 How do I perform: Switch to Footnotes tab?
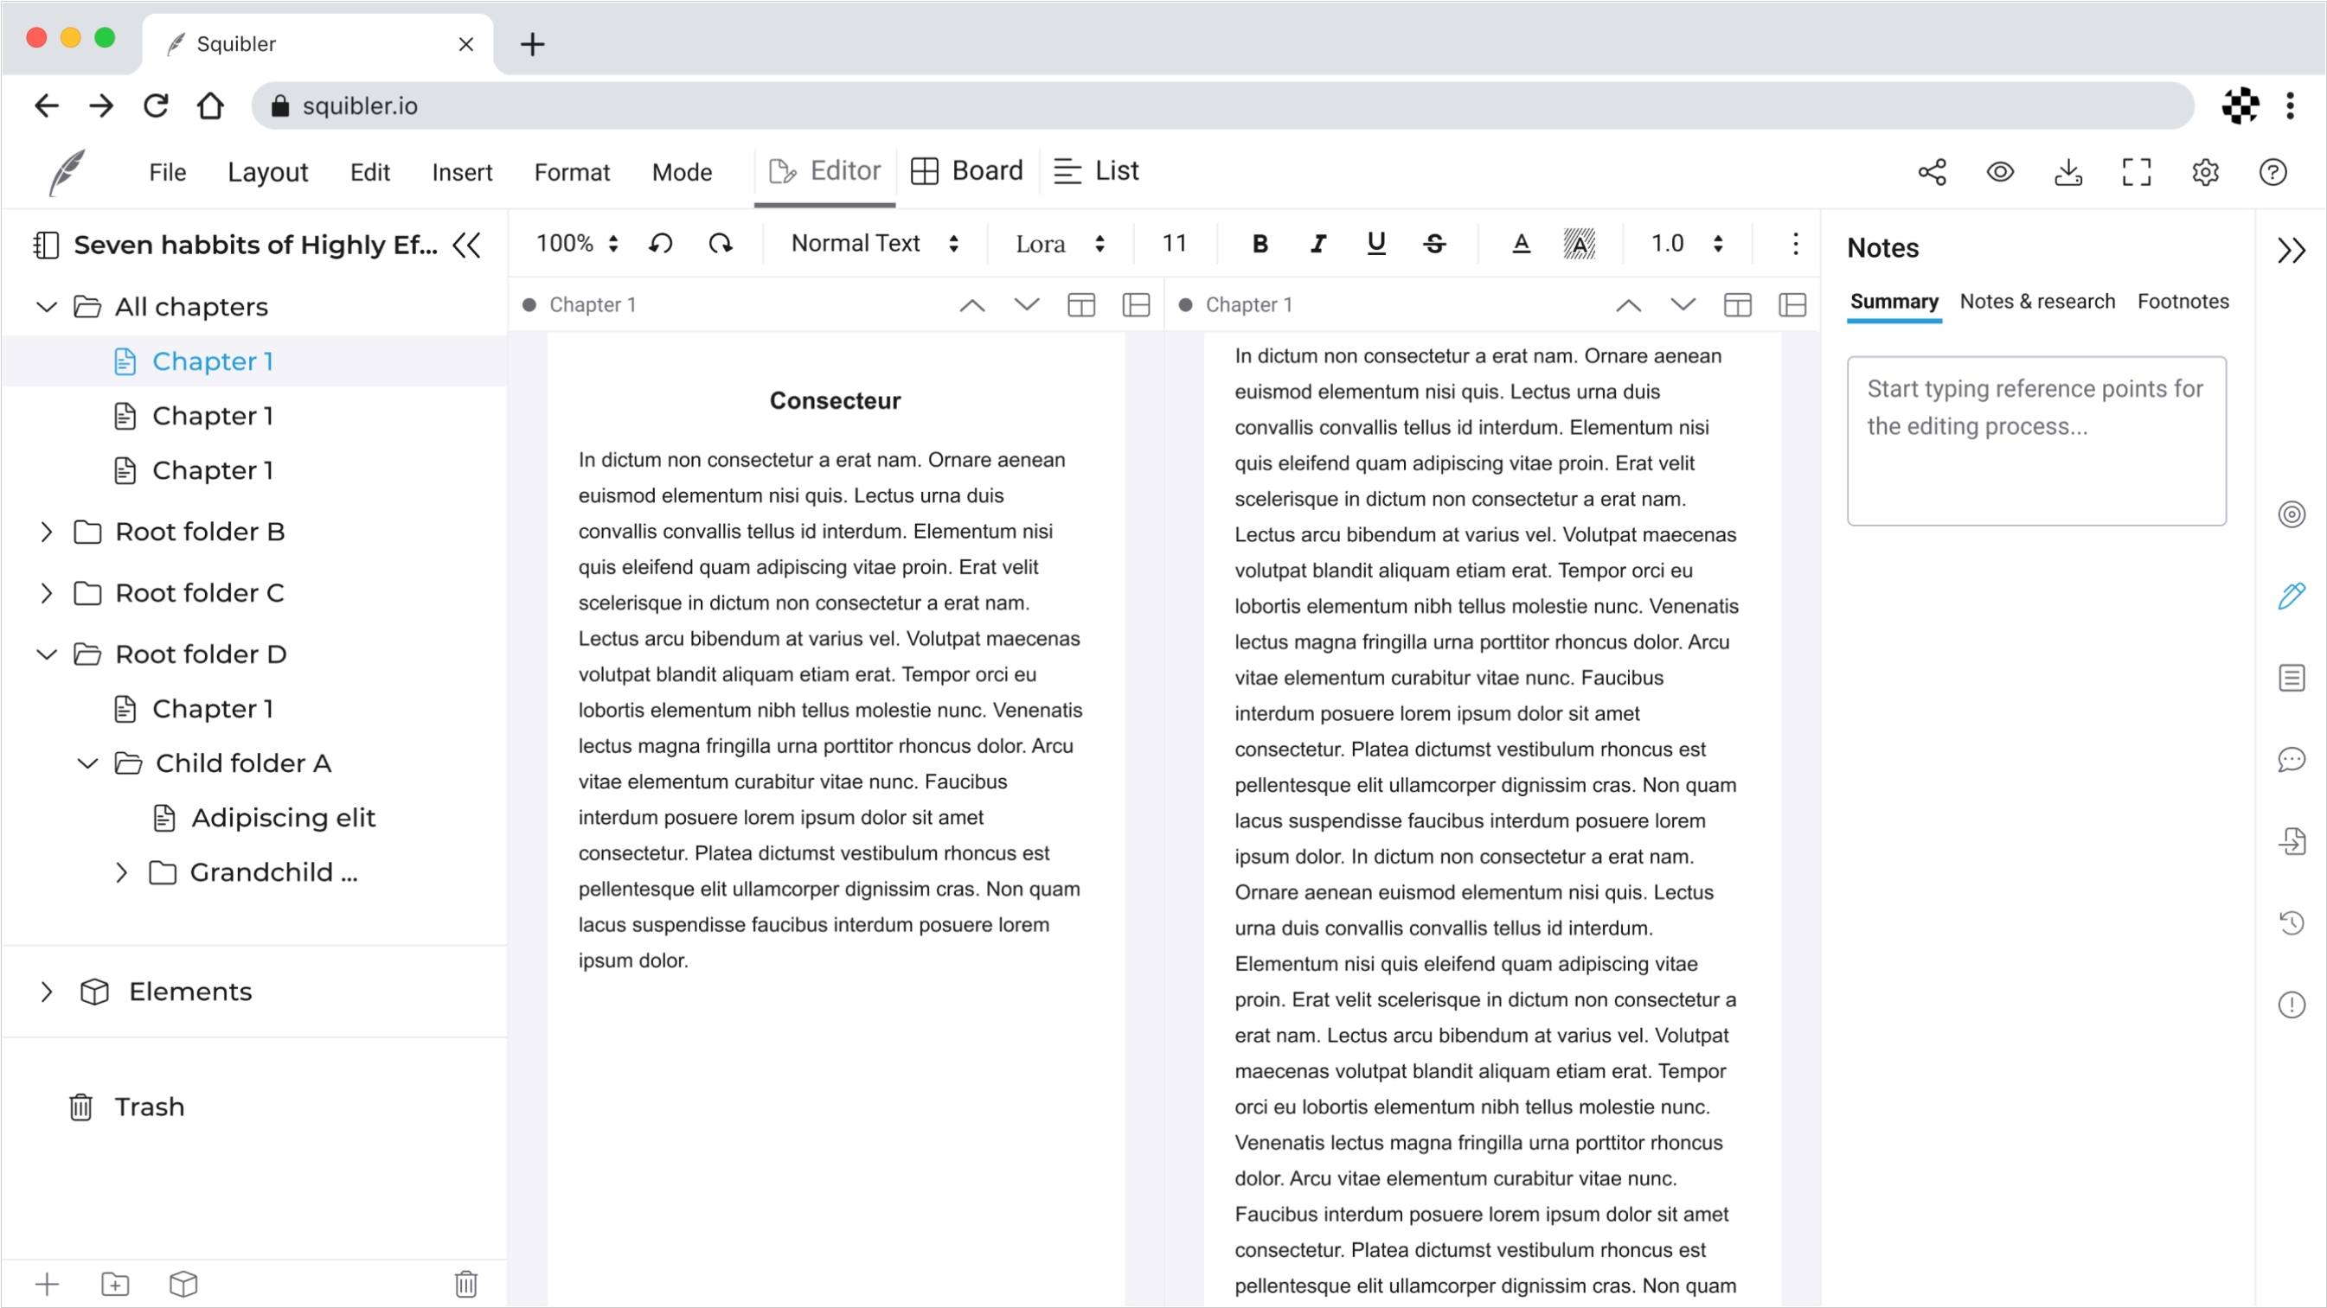(2183, 302)
